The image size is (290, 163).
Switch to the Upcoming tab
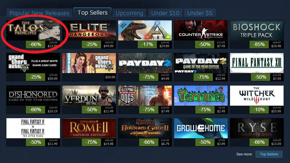tap(129, 13)
